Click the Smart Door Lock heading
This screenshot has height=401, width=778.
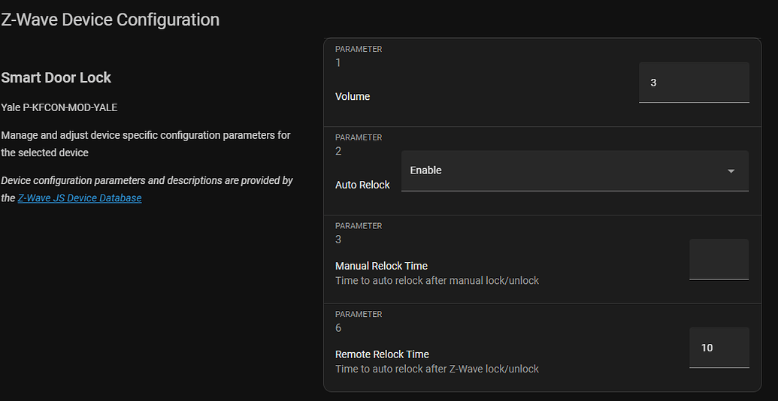pos(56,77)
